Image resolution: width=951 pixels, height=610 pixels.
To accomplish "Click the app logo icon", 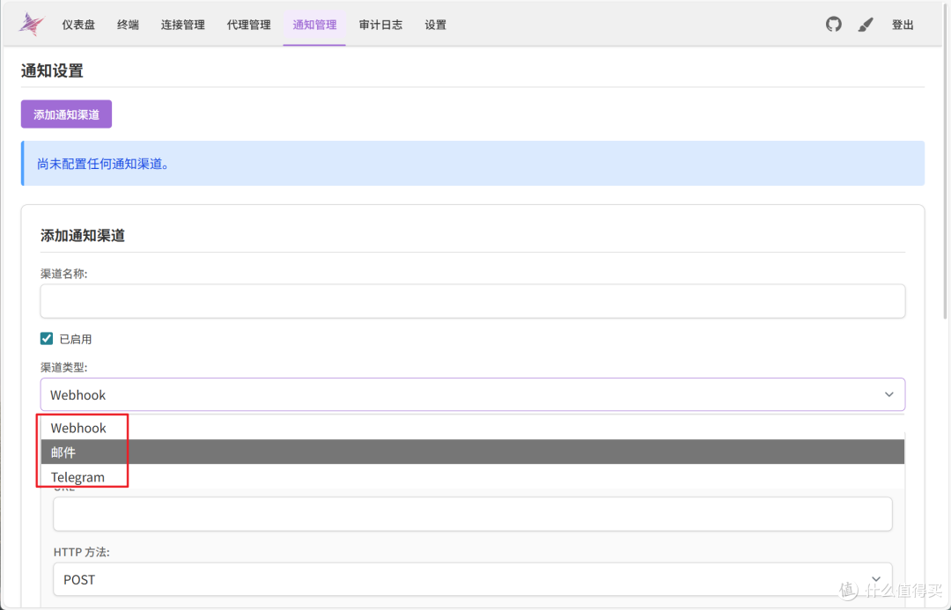I will point(32,25).
